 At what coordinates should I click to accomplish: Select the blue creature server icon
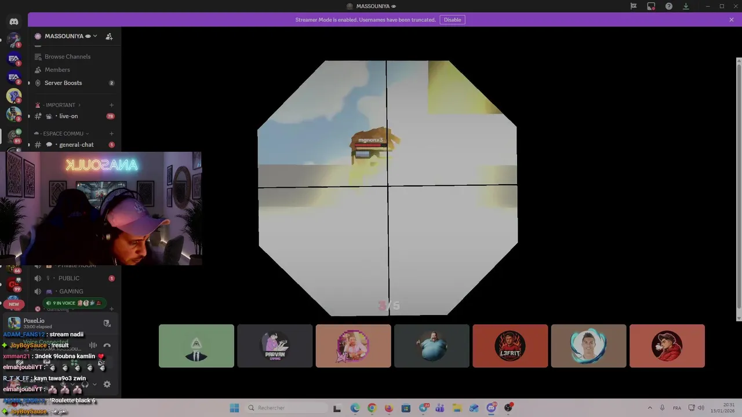pyautogui.click(x=14, y=96)
